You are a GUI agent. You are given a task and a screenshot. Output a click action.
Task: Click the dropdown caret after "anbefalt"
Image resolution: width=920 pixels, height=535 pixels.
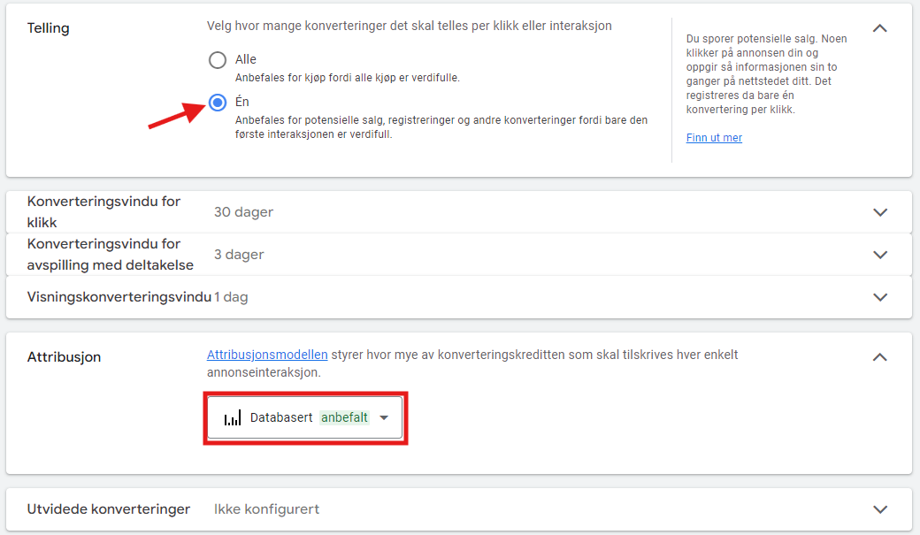click(384, 418)
